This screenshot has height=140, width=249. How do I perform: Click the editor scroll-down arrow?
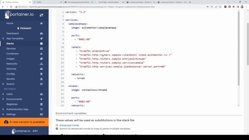click(x=238, y=105)
